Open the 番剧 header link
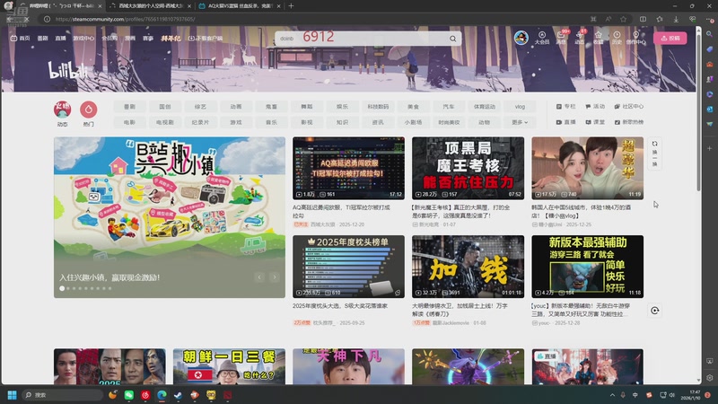 (42, 39)
